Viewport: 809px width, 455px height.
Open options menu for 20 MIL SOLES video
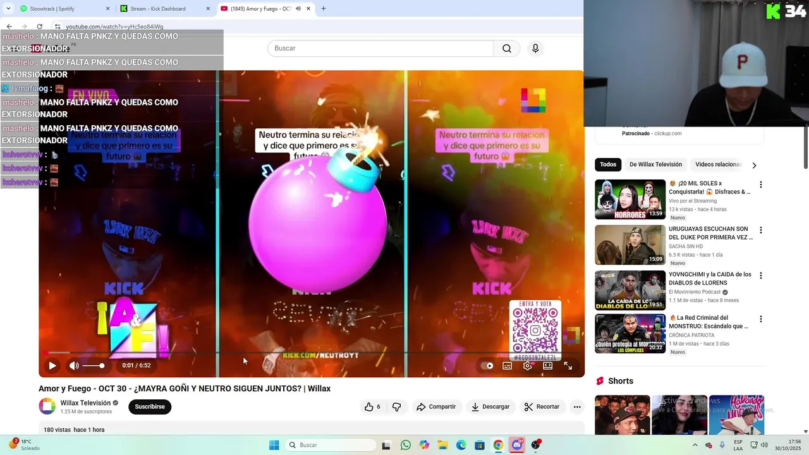tap(761, 185)
